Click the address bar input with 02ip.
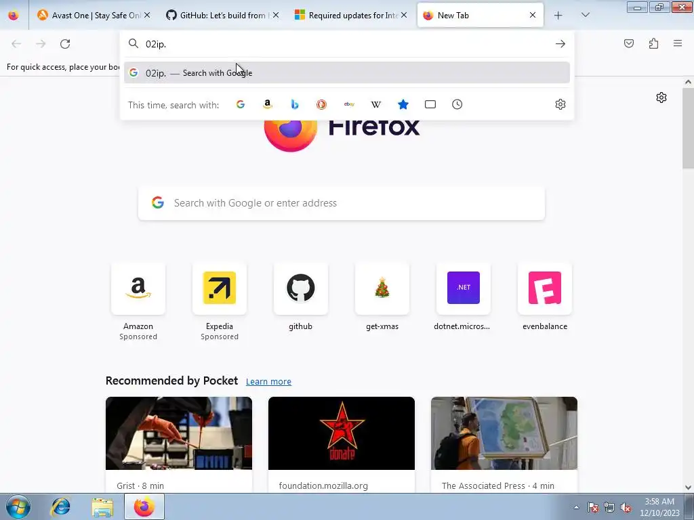The width and height of the screenshot is (694, 520). coord(346,44)
